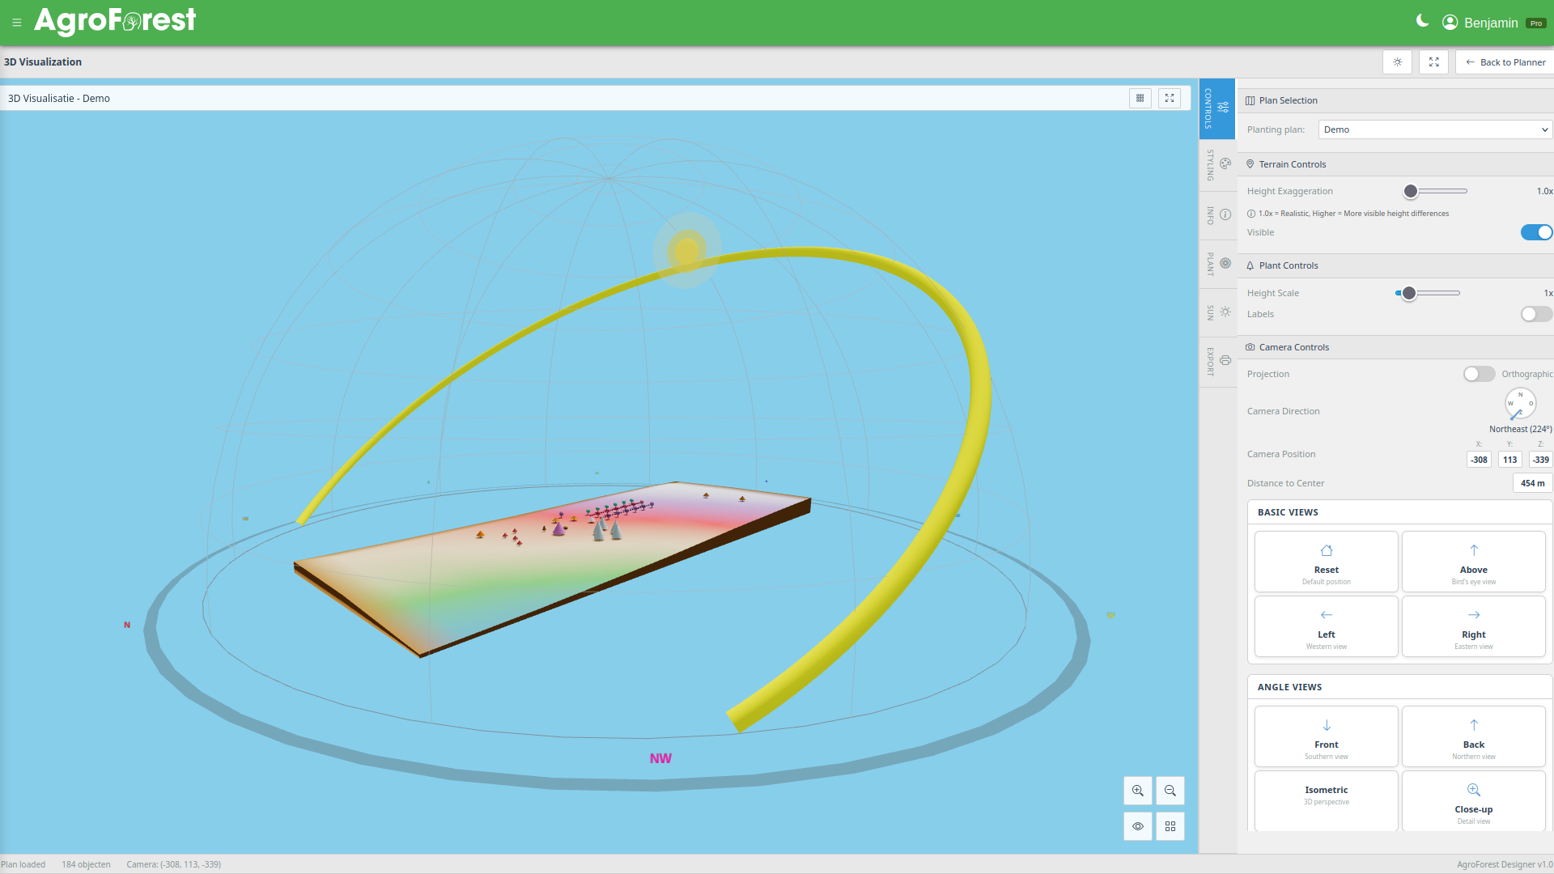Select the Isometric 3D perspective view
This screenshot has height=874, width=1554.
1325,797
